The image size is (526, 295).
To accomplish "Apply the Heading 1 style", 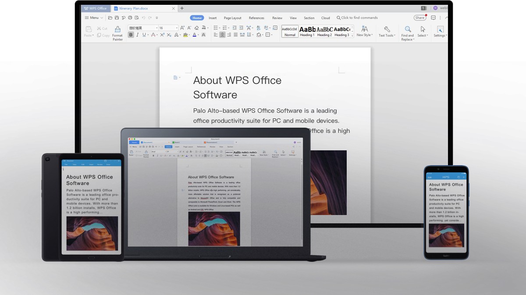I will [307, 32].
